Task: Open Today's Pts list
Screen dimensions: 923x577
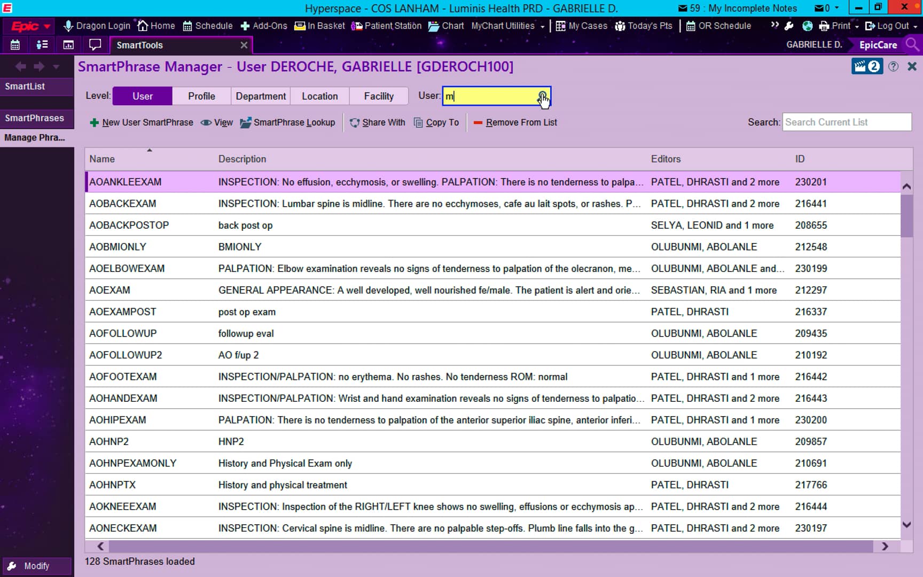Action: [644, 26]
